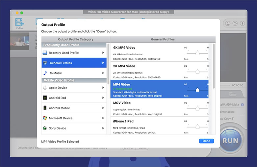Click the MOV Video quality slider
Screen dimensions: 257x167
197,108
